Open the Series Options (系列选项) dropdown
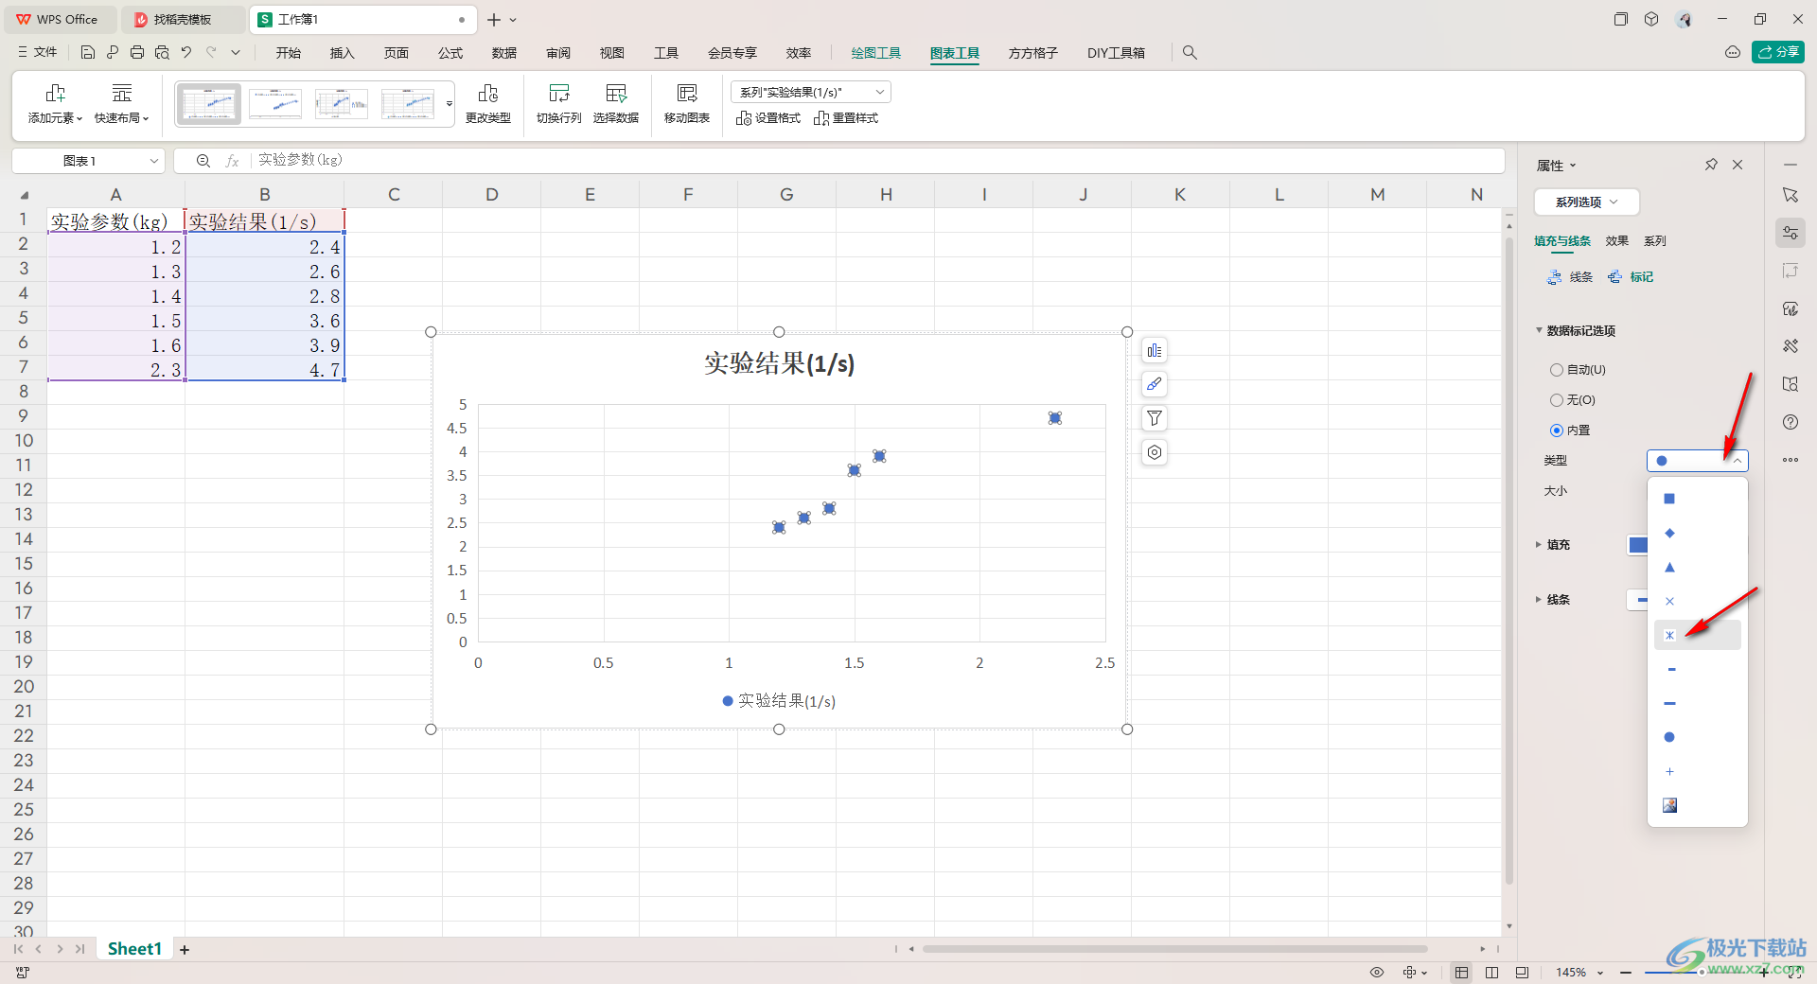 pyautogui.click(x=1586, y=202)
